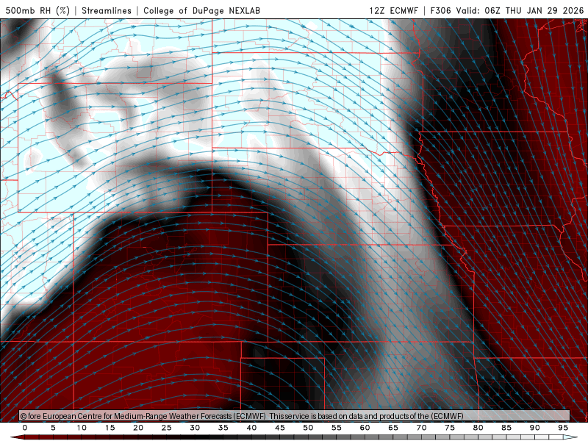The width and height of the screenshot is (588, 441).
Task: Click "College of DuPage NEXLAB" header text
Action: click(x=201, y=10)
